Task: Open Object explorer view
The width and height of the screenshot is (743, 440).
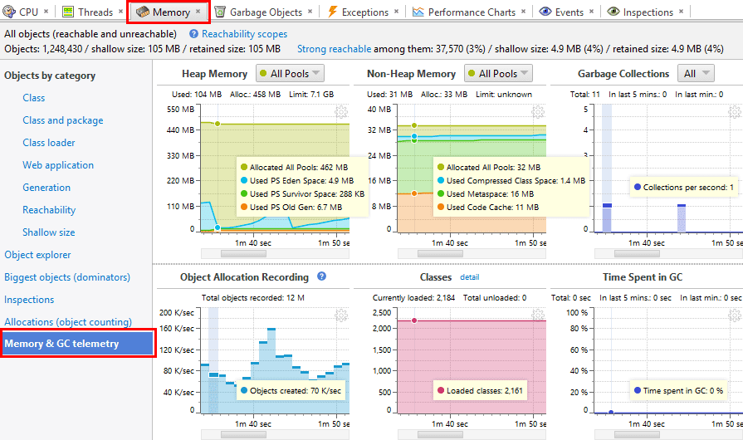Action: [37, 255]
